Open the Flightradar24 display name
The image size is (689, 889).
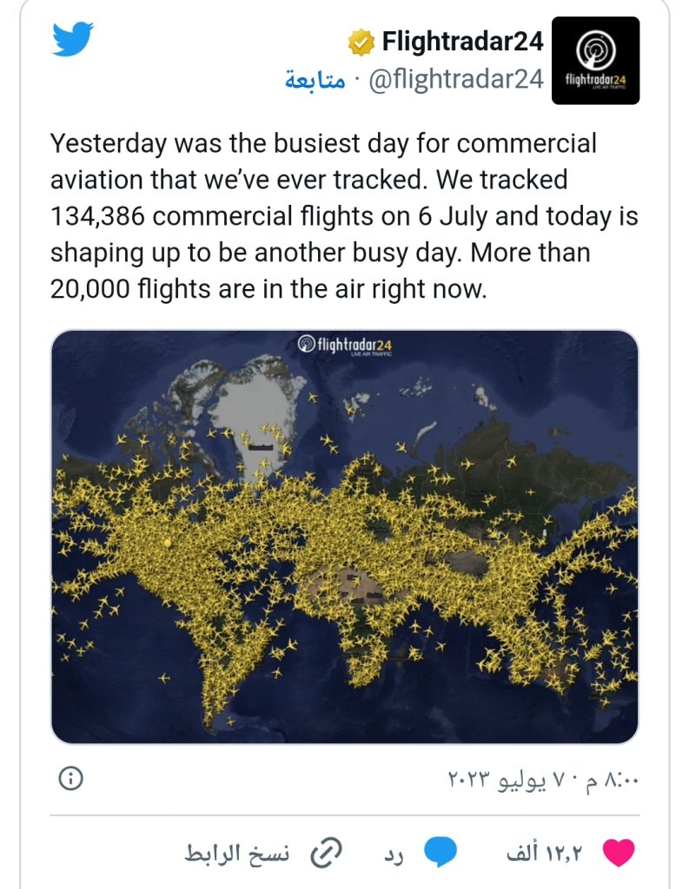(x=462, y=42)
